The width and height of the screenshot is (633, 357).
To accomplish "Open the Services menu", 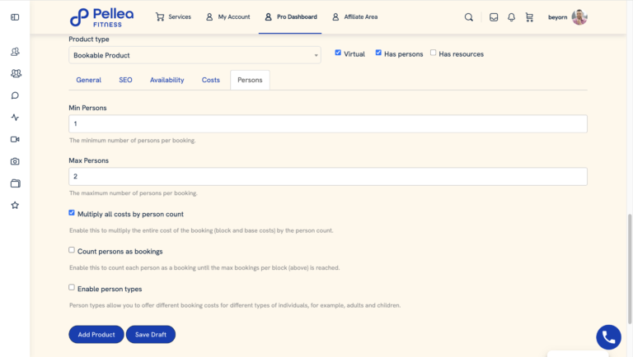I will tap(173, 17).
